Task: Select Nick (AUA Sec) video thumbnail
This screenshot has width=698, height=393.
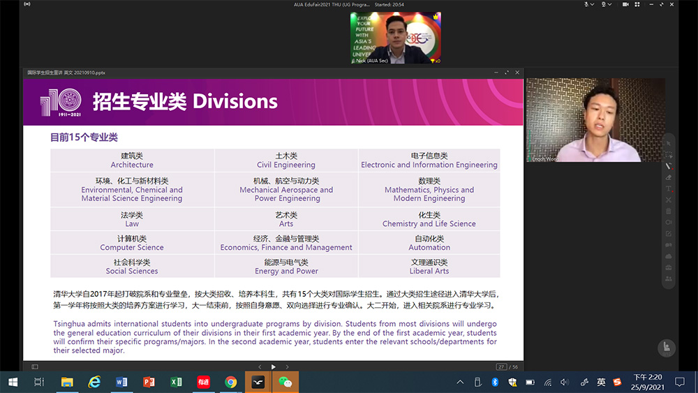Action: (x=396, y=38)
